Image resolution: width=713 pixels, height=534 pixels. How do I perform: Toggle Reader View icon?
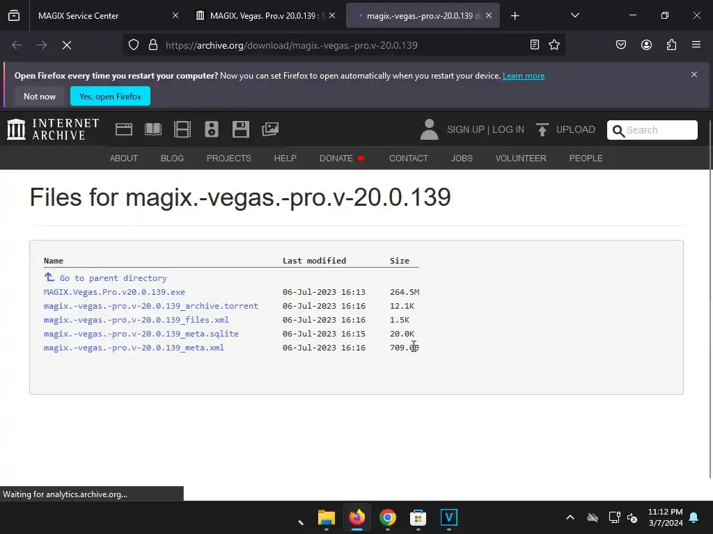coord(535,44)
